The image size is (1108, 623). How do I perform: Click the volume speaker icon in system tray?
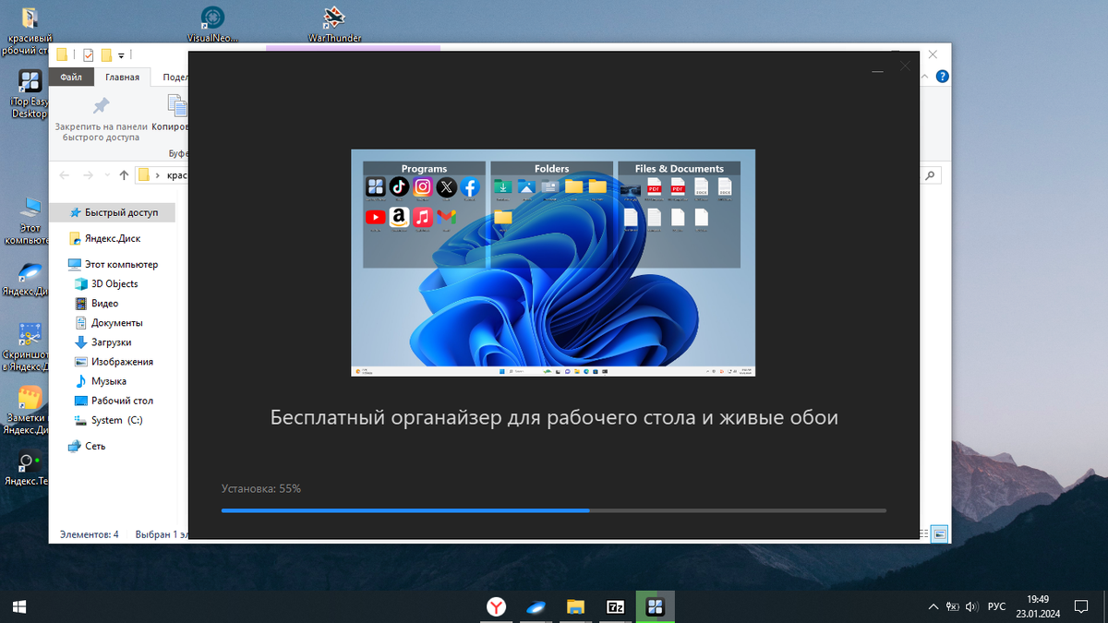[x=970, y=606]
